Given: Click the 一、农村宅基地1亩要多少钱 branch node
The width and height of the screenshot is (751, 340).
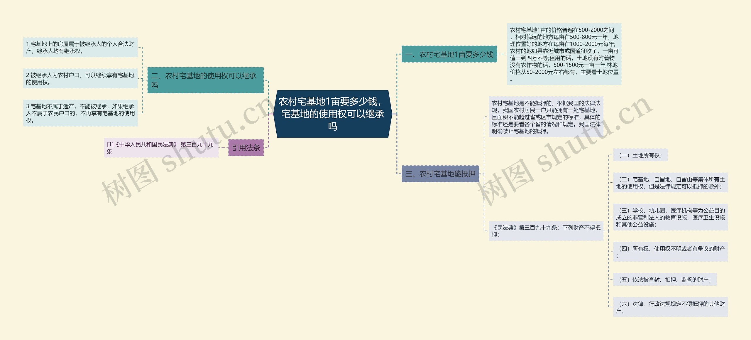Looking at the screenshot, I should coord(449,54).
